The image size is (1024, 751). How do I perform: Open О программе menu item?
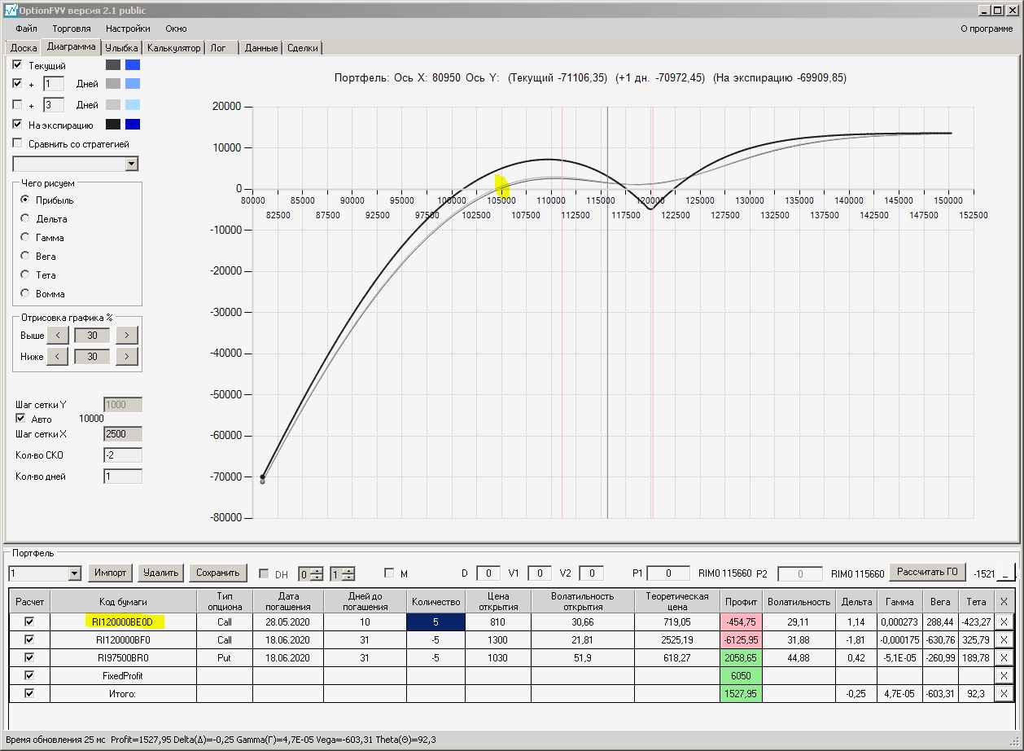[987, 29]
